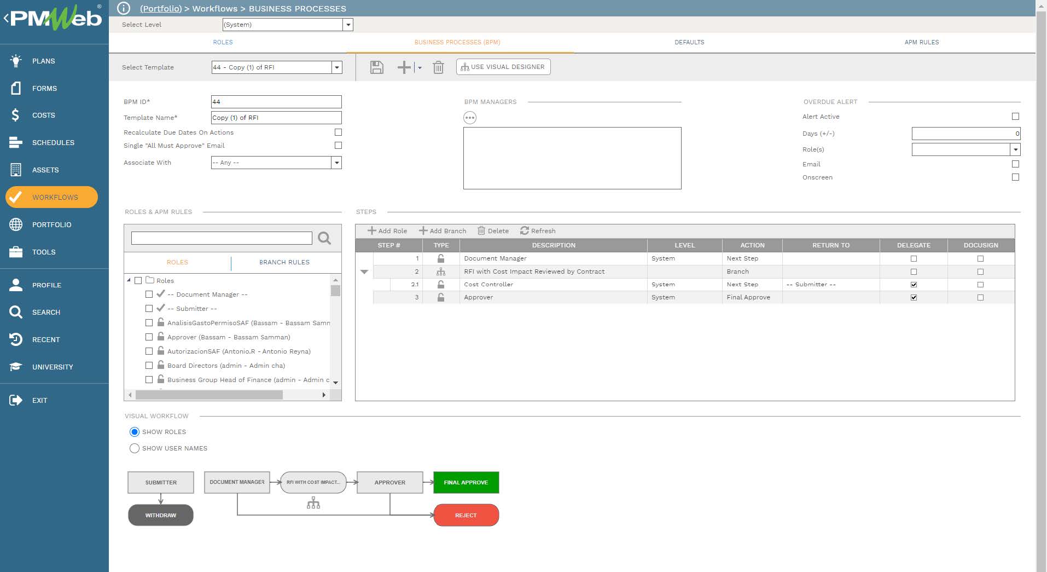Screen dimensions: 1047x572
Task: Open the Associate With dropdown
Action: [336, 163]
